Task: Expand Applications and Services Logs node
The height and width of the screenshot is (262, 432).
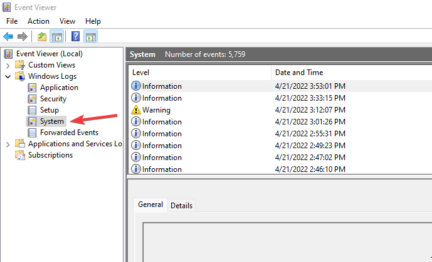Action: tap(8, 144)
